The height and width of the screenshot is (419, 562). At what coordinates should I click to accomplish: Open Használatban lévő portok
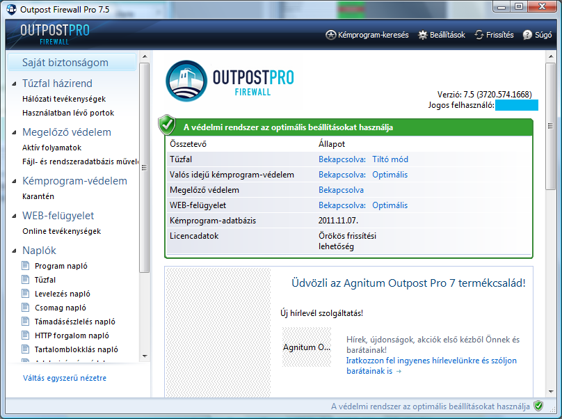68,113
